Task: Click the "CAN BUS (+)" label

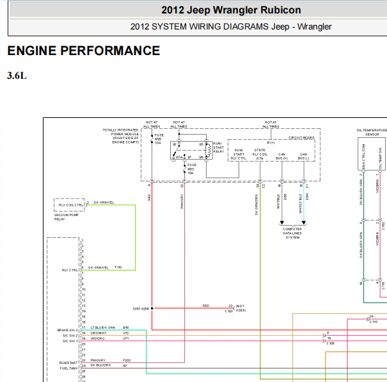Action: [281, 156]
